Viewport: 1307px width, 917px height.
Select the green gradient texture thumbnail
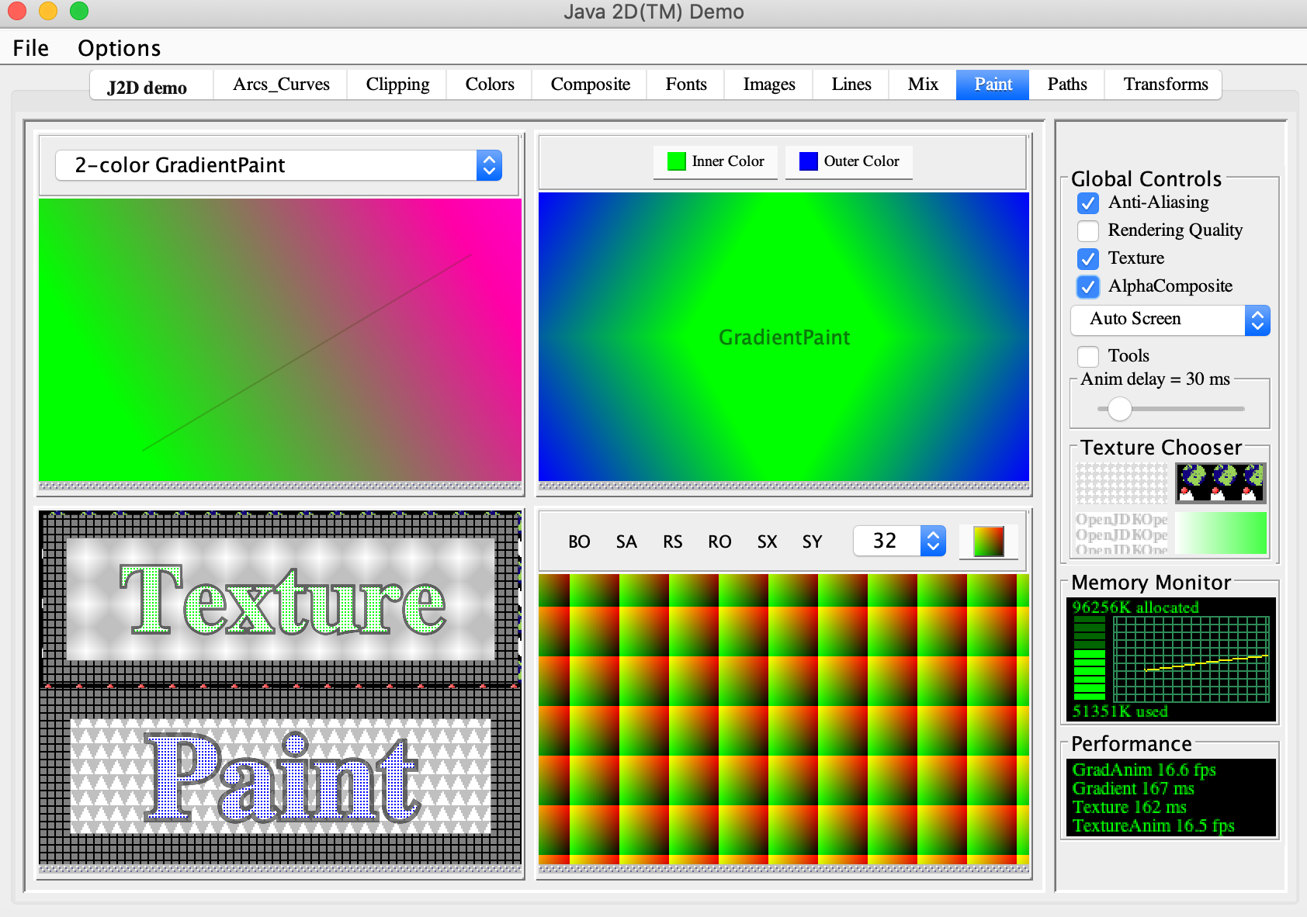[1221, 533]
